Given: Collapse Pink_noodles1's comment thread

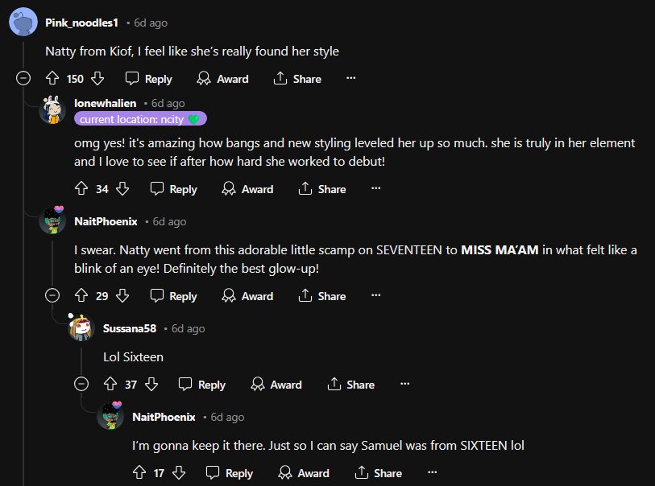Looking at the screenshot, I should pyautogui.click(x=23, y=79).
